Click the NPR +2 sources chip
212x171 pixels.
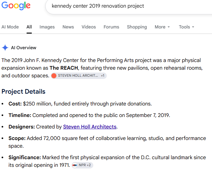[x=82, y=165]
